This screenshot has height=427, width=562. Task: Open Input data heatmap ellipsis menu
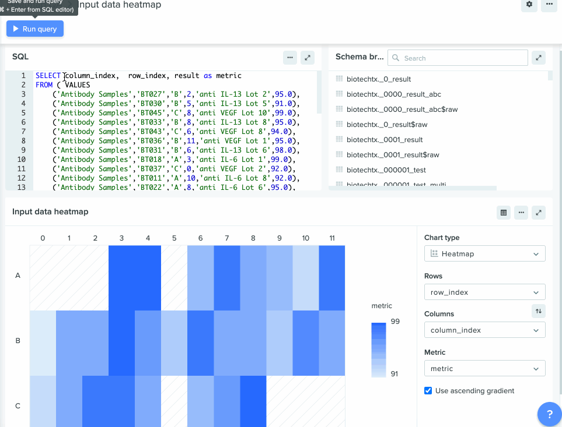(x=521, y=213)
